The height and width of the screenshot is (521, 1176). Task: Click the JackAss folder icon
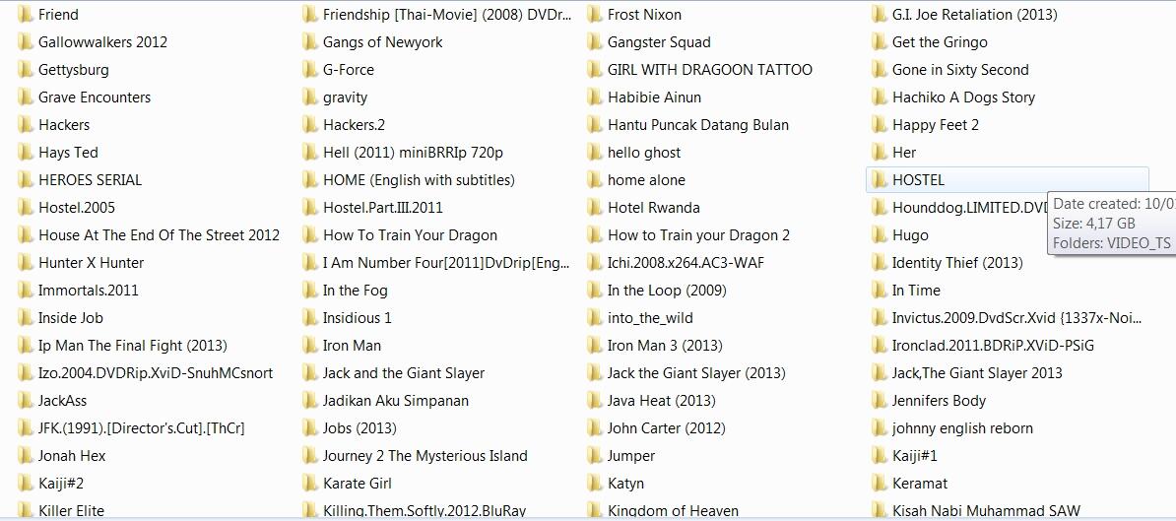pos(26,401)
